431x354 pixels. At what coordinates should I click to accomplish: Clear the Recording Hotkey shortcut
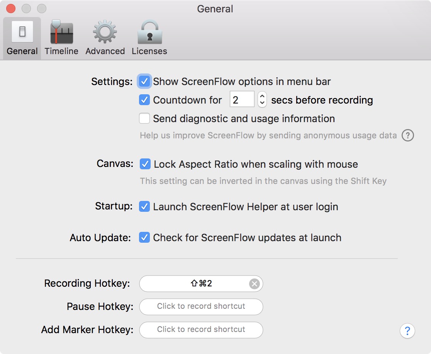(x=254, y=283)
